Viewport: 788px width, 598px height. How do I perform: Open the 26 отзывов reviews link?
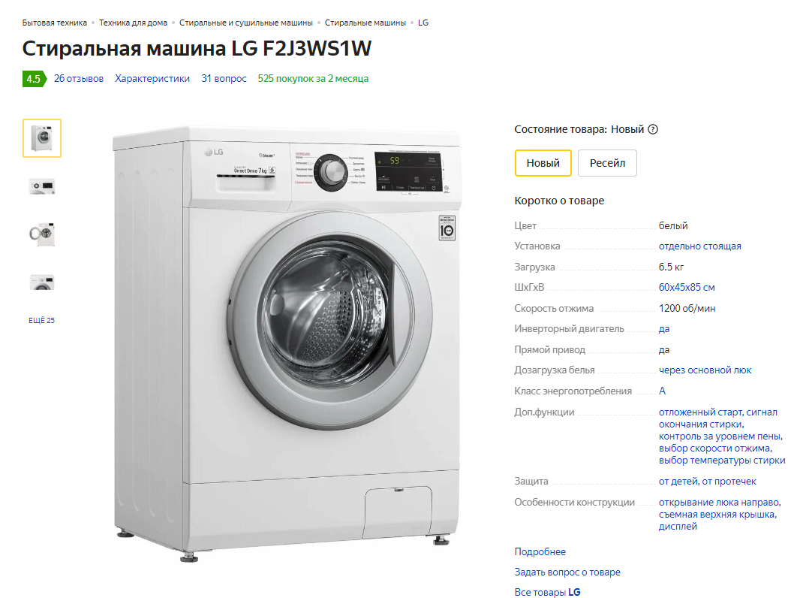click(x=79, y=78)
